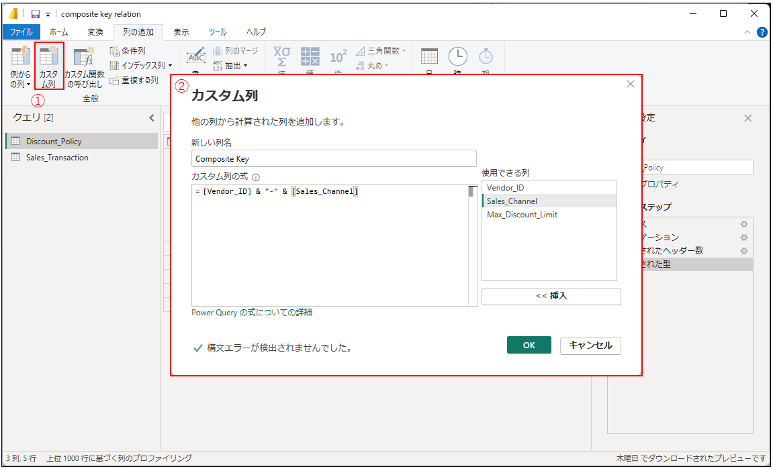Open the 表示 ribbon tab
The width and height of the screenshot is (773, 469).
pos(181,32)
